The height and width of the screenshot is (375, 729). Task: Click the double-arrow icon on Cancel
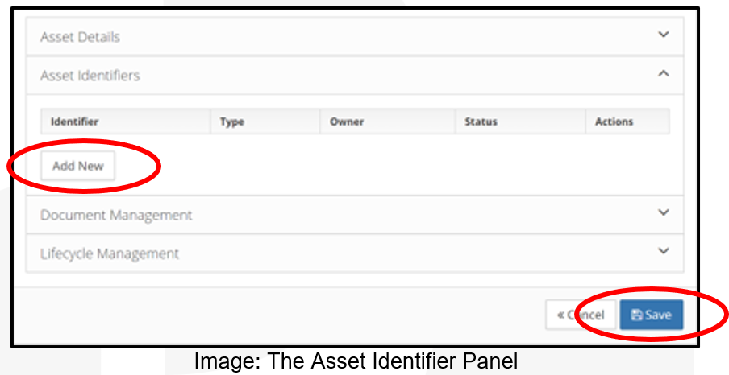(560, 315)
